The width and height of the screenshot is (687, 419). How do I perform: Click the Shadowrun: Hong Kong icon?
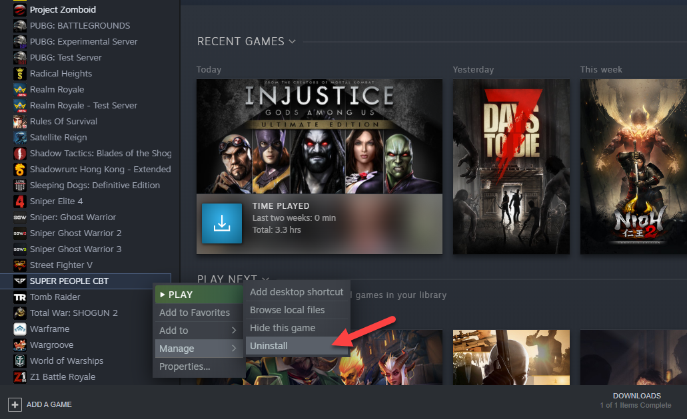pos(20,169)
